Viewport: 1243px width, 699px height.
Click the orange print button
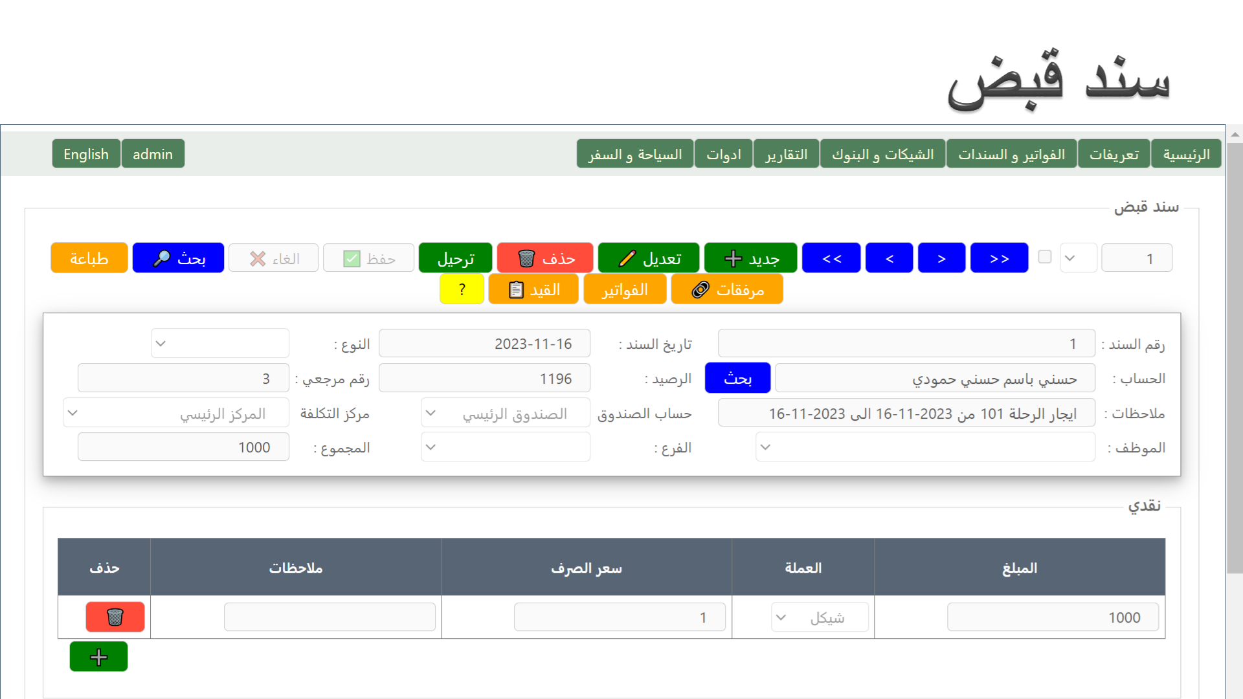(x=89, y=258)
